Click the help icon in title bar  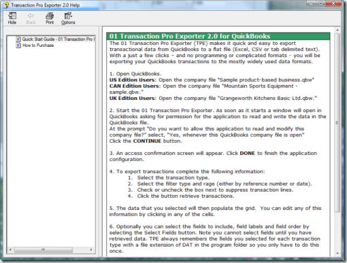click(x=6, y=5)
